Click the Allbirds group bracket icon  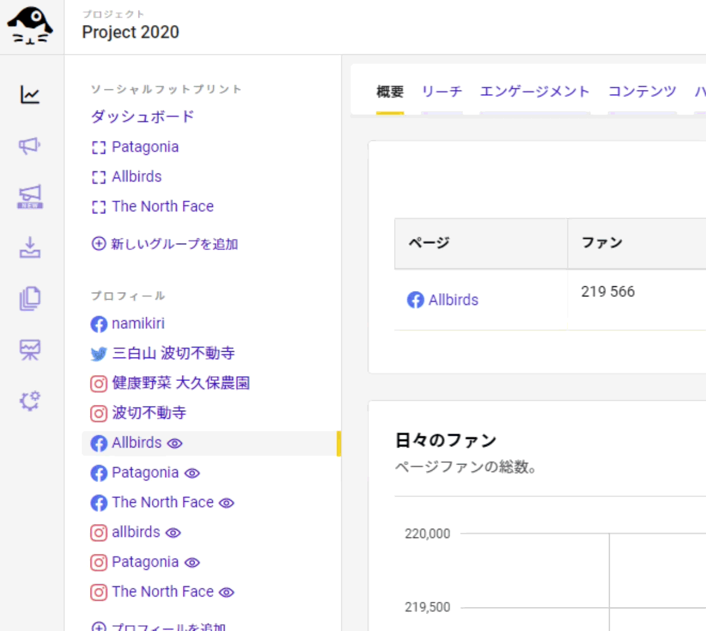(x=99, y=178)
